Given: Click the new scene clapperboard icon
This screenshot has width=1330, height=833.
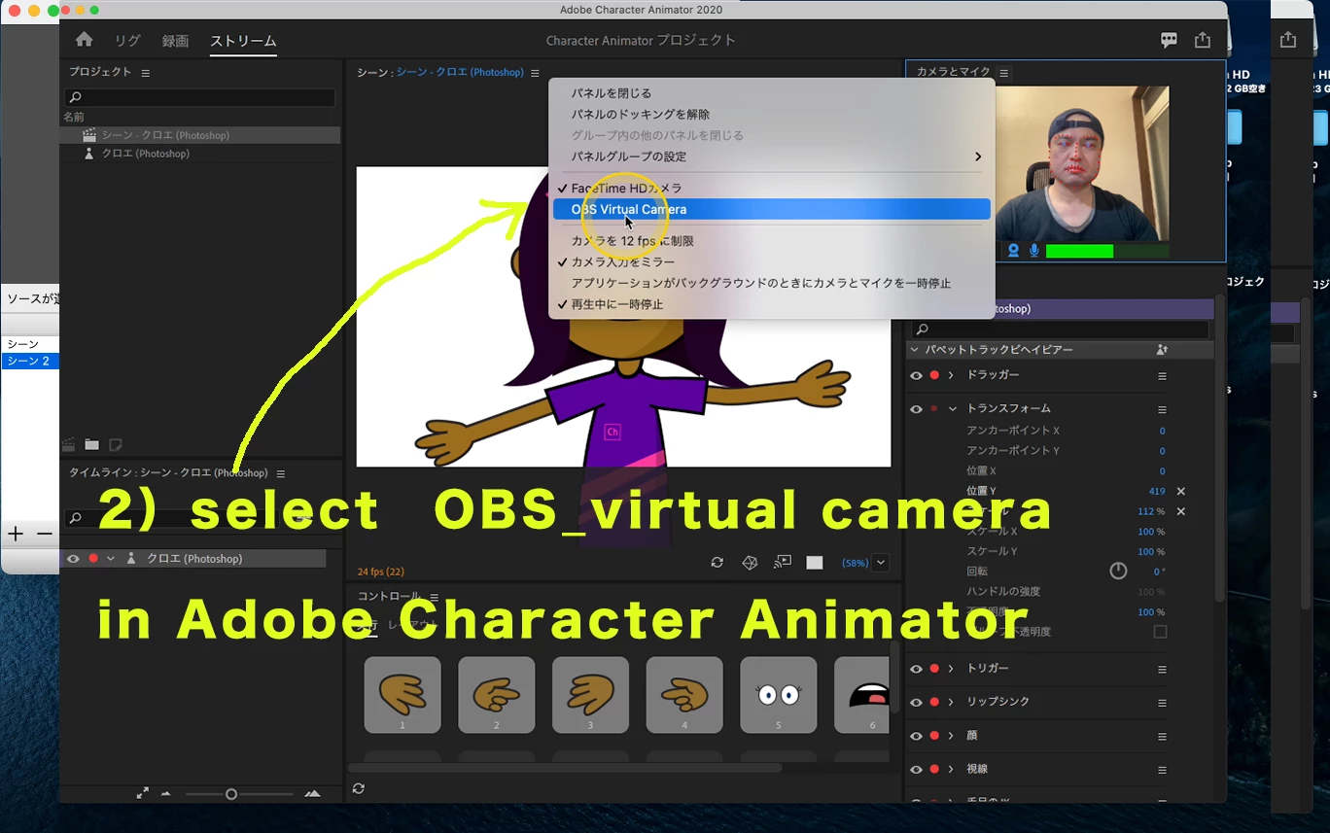Looking at the screenshot, I should pos(68,444).
